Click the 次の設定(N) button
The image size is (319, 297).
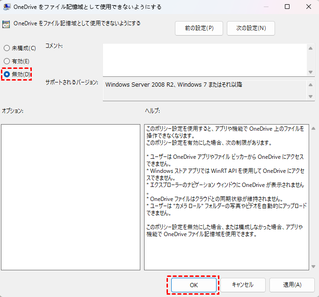[x=251, y=28]
